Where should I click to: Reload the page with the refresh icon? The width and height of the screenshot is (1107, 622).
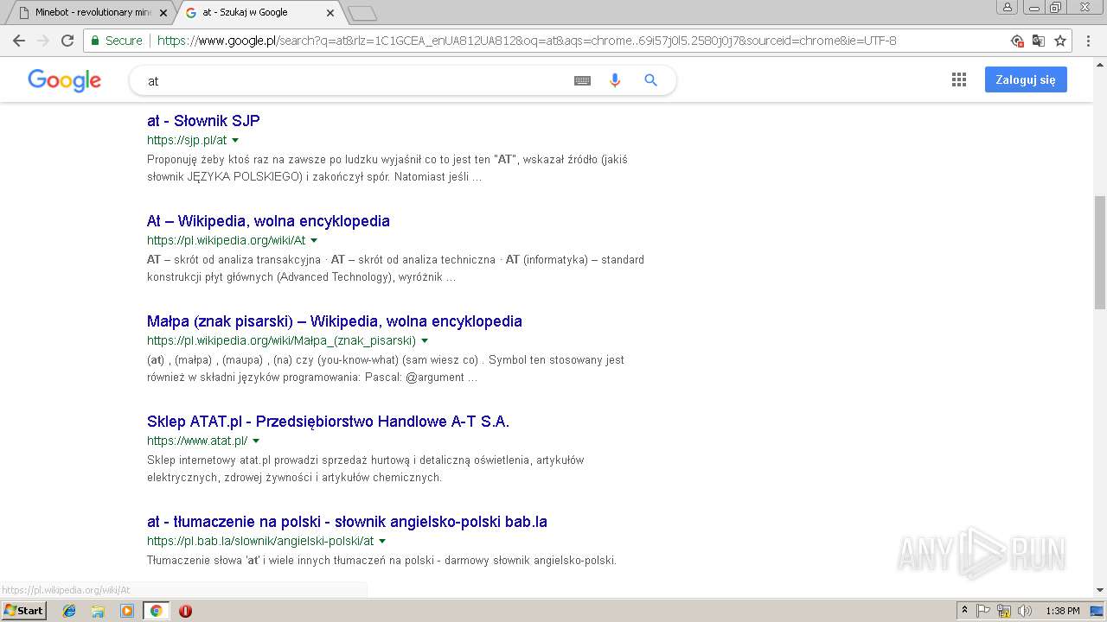[67, 41]
